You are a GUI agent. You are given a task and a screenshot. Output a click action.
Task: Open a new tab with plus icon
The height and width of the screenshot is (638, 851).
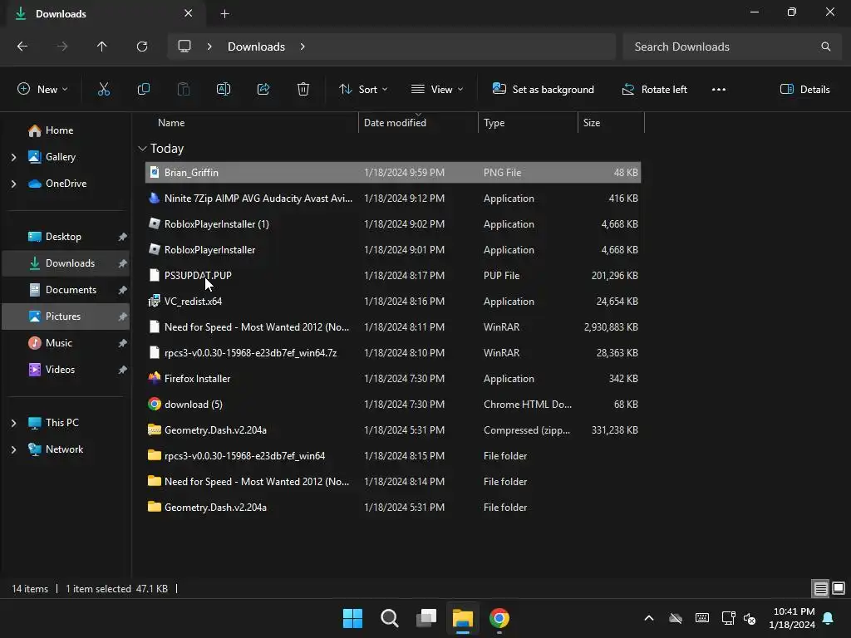click(224, 14)
